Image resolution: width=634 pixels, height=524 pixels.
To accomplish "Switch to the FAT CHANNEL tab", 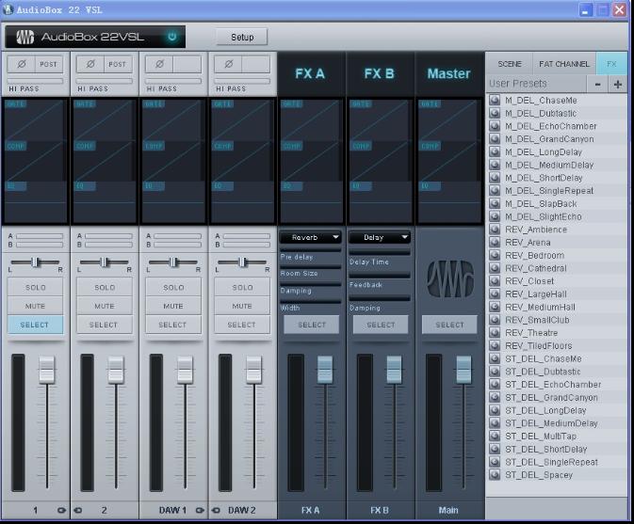I will [564, 64].
